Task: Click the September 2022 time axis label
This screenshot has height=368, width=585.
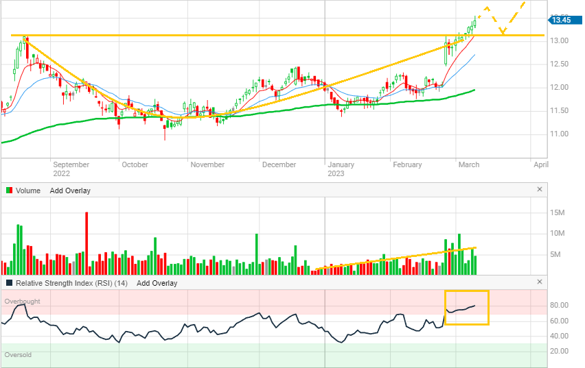Action: [x=71, y=169]
